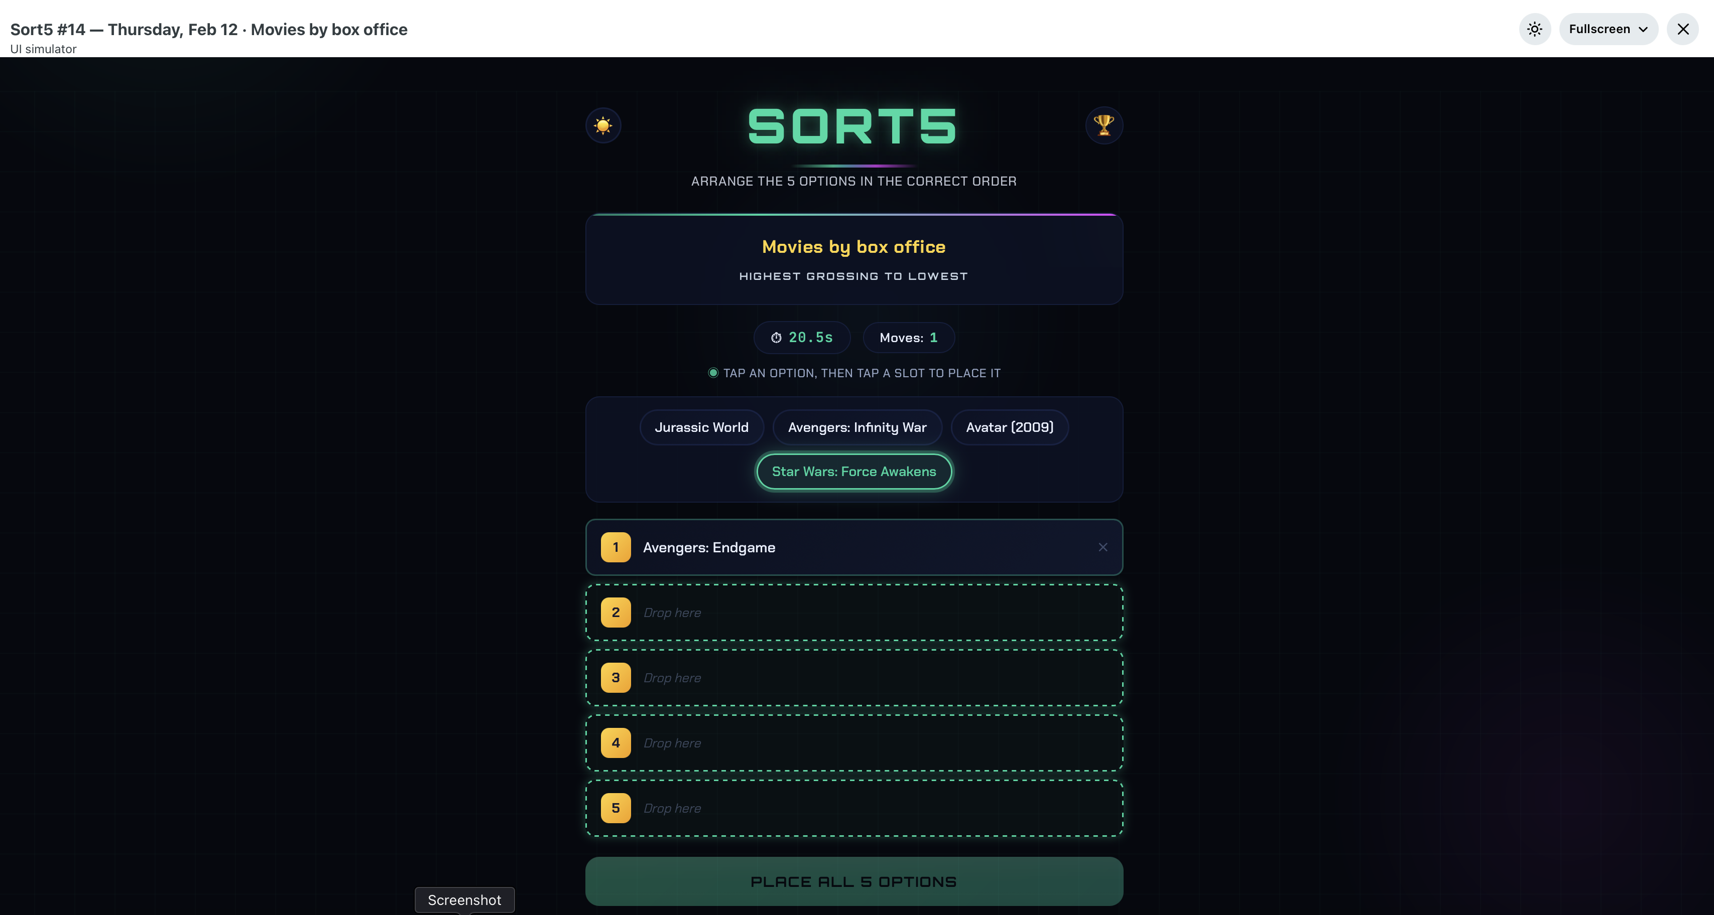Place selection in drop slot 5
Screen dimensions: 1714x915
click(853, 808)
